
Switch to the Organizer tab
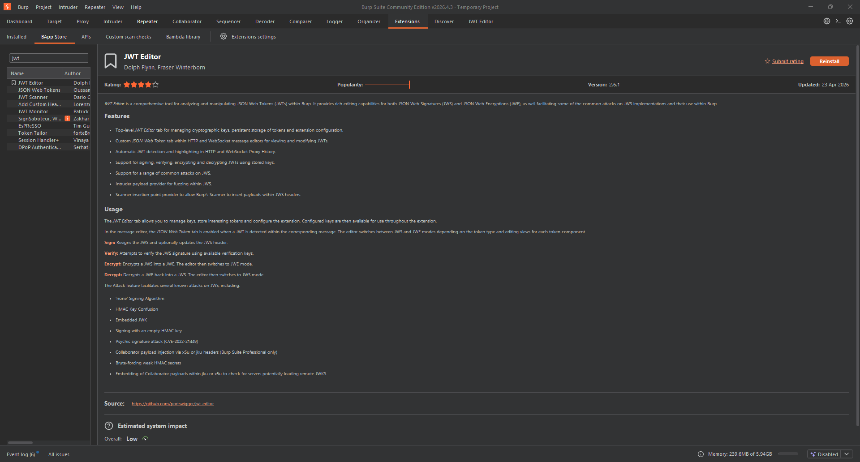pyautogui.click(x=369, y=21)
